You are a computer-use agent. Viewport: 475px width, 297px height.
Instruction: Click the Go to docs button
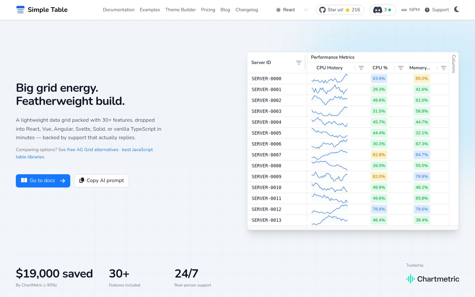tap(43, 181)
